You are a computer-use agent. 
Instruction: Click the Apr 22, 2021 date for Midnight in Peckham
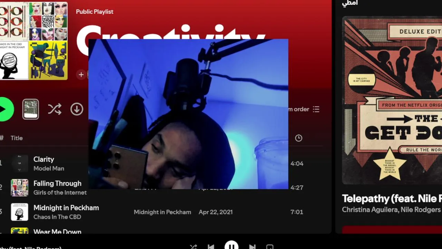[x=215, y=212]
